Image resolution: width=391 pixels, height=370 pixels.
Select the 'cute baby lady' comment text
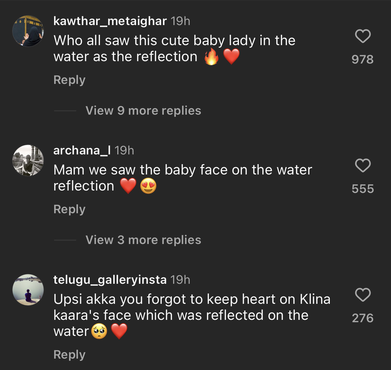(x=174, y=48)
